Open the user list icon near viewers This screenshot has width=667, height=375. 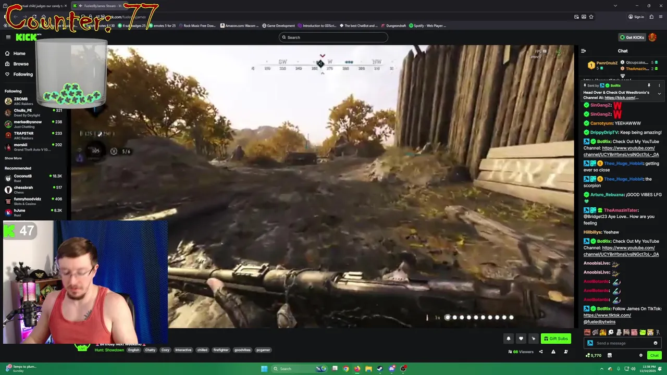tap(566, 352)
